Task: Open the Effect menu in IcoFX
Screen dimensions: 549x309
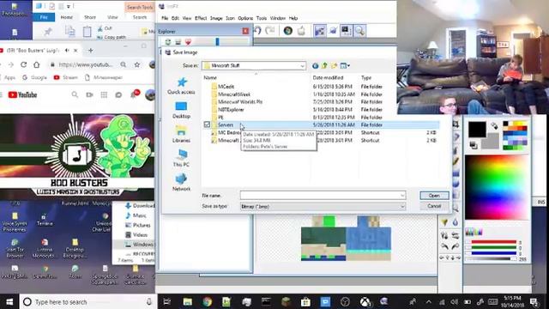Action: [x=201, y=18]
